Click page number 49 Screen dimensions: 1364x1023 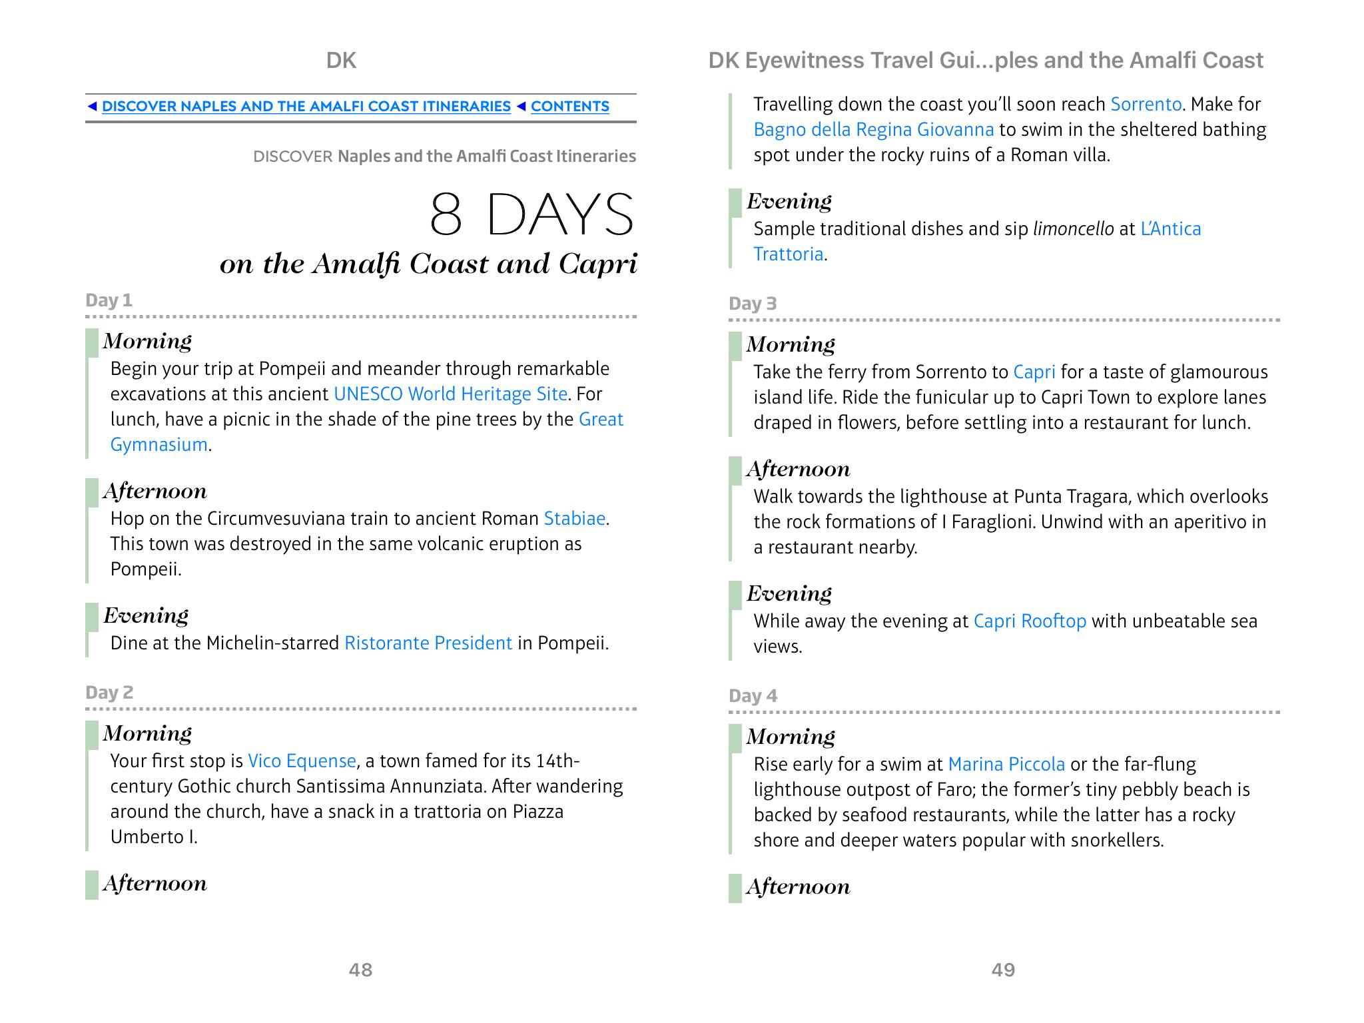point(1003,970)
